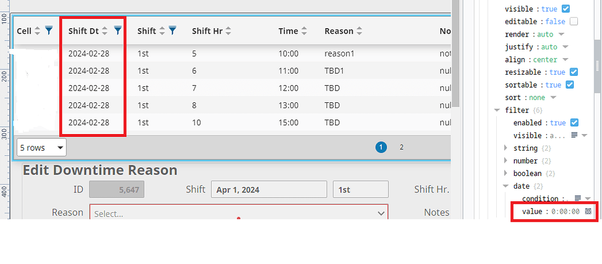Viewport: 602px width, 264px height.
Task: Toggle the sortable property checkbox
Action: coord(570,85)
